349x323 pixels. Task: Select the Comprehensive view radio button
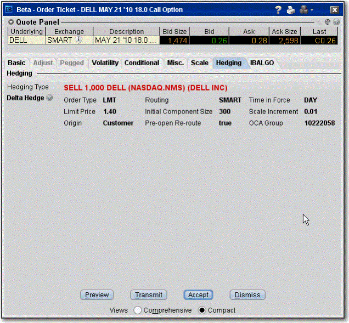[x=138, y=310]
